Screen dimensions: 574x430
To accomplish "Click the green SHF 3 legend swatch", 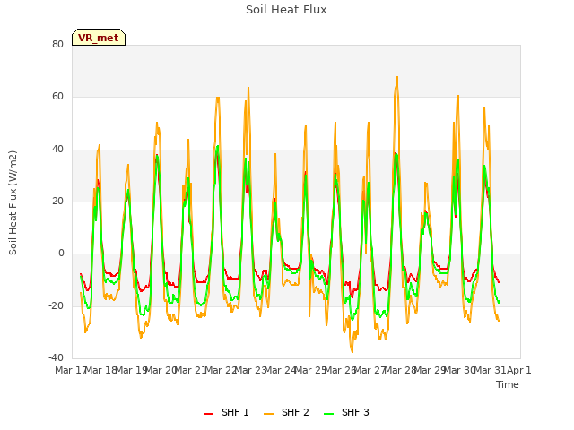I will point(329,413).
